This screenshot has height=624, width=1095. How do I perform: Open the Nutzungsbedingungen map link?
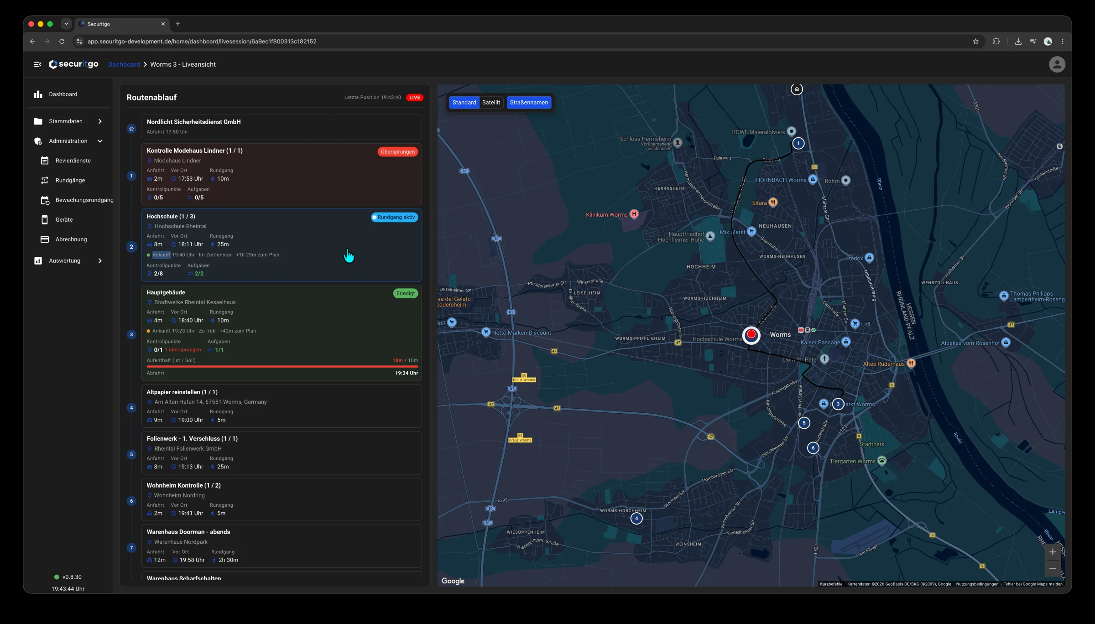point(977,584)
